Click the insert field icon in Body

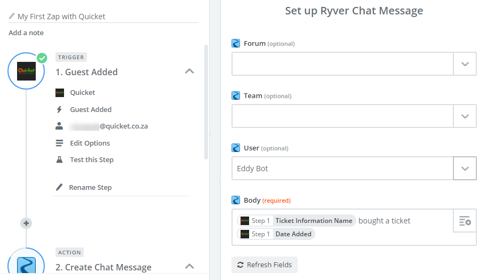click(465, 221)
